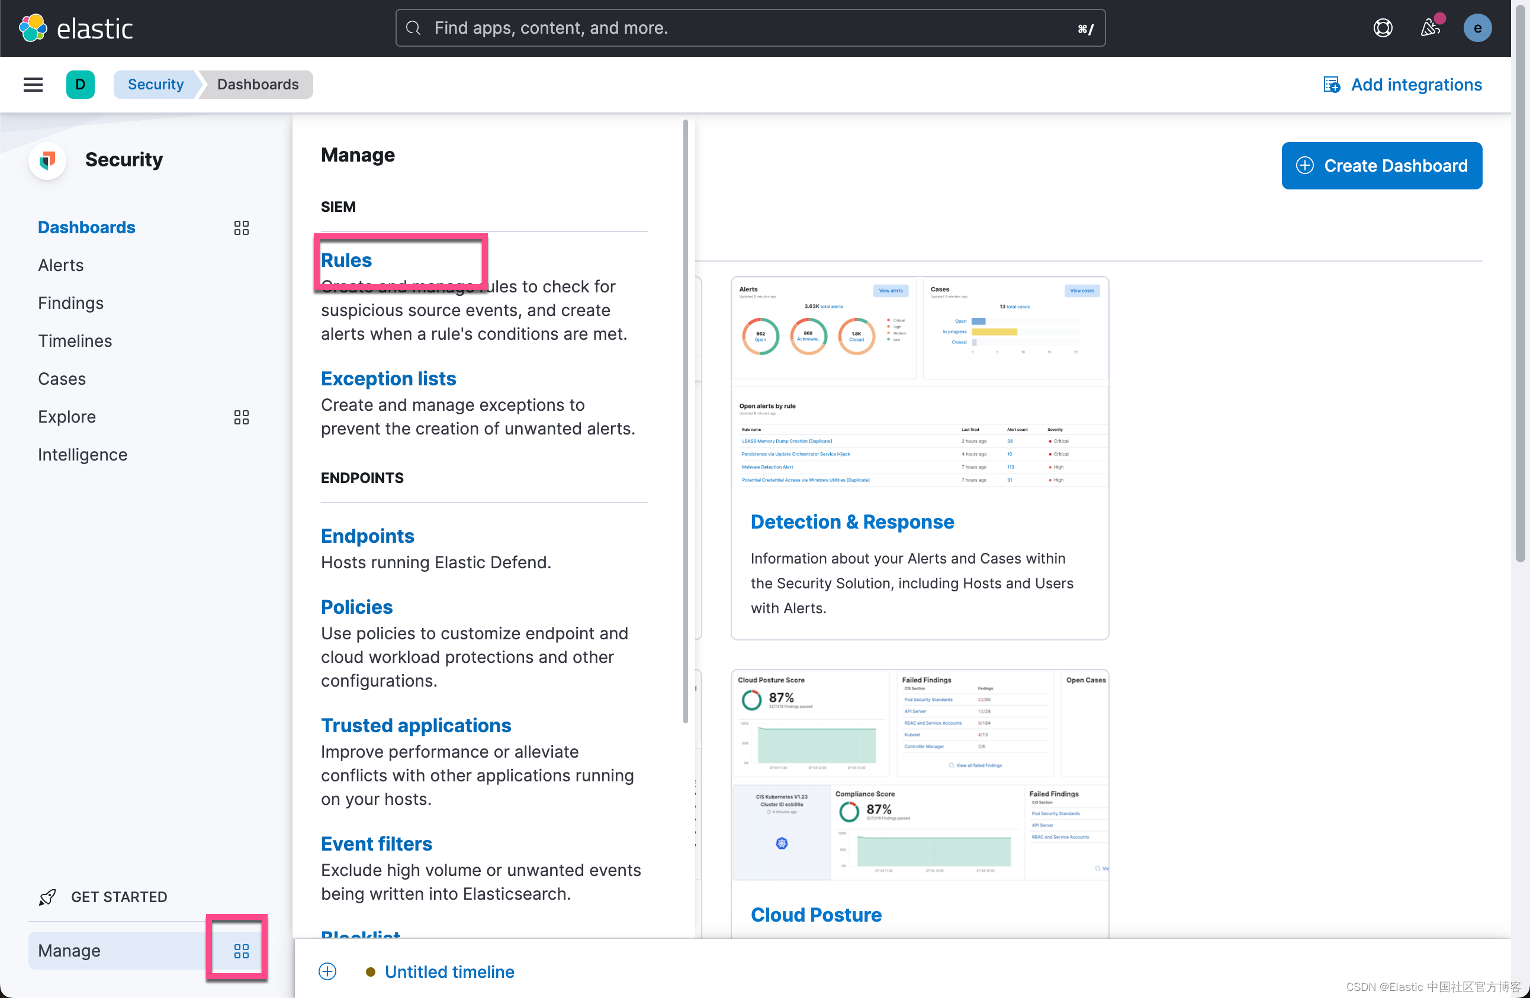
Task: Click the Elastic logo
Action: [76, 28]
